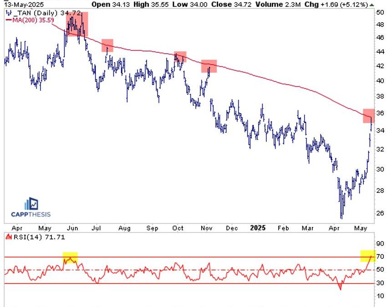This screenshot has height=307, width=387.
Task: Click the Close 34.72 value
Action: coord(231,5)
